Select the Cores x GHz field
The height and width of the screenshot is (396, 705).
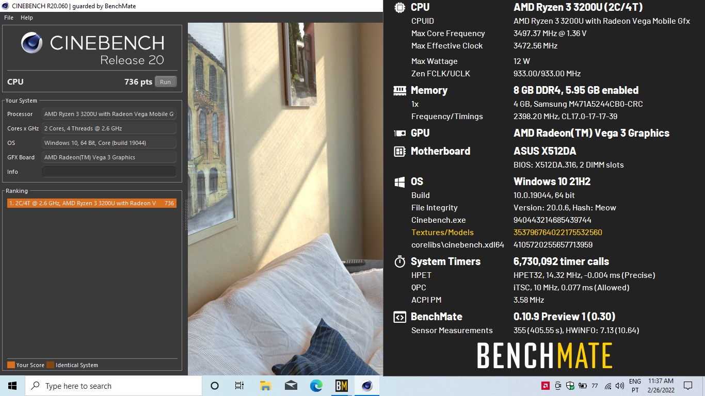[x=109, y=128]
